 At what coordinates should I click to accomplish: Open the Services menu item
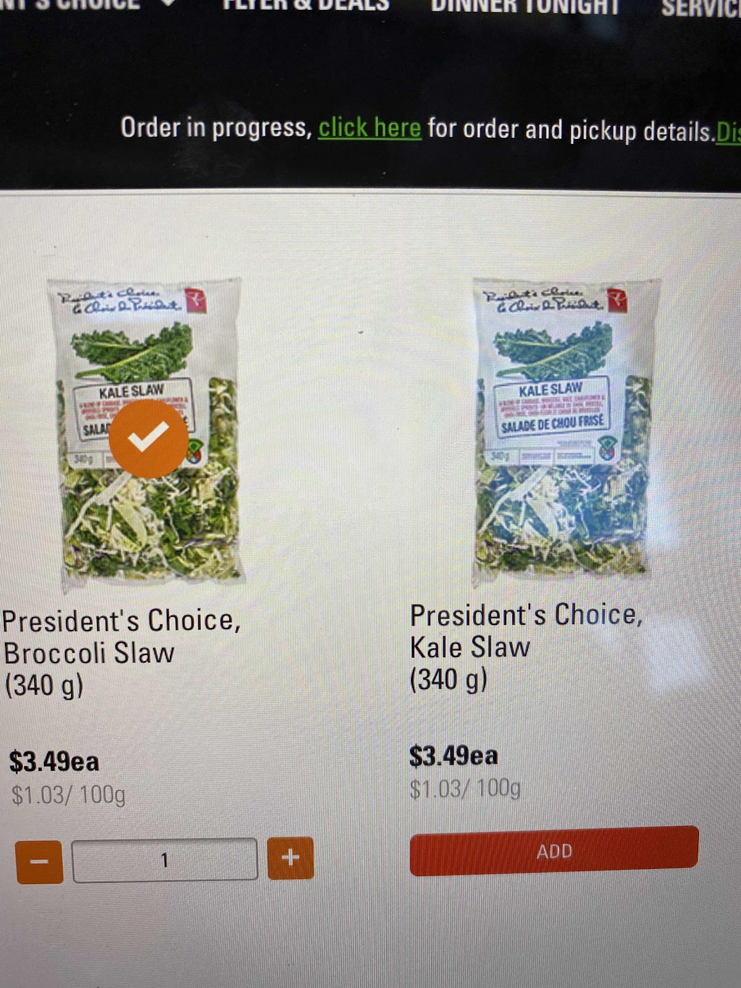[701, 8]
